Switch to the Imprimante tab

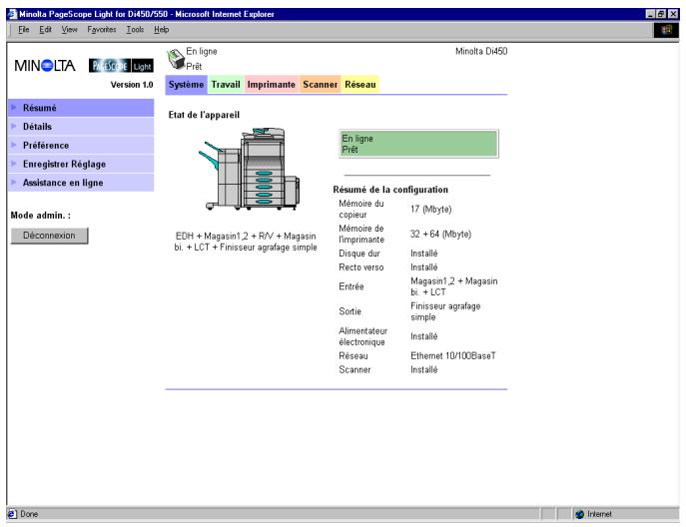point(272,85)
